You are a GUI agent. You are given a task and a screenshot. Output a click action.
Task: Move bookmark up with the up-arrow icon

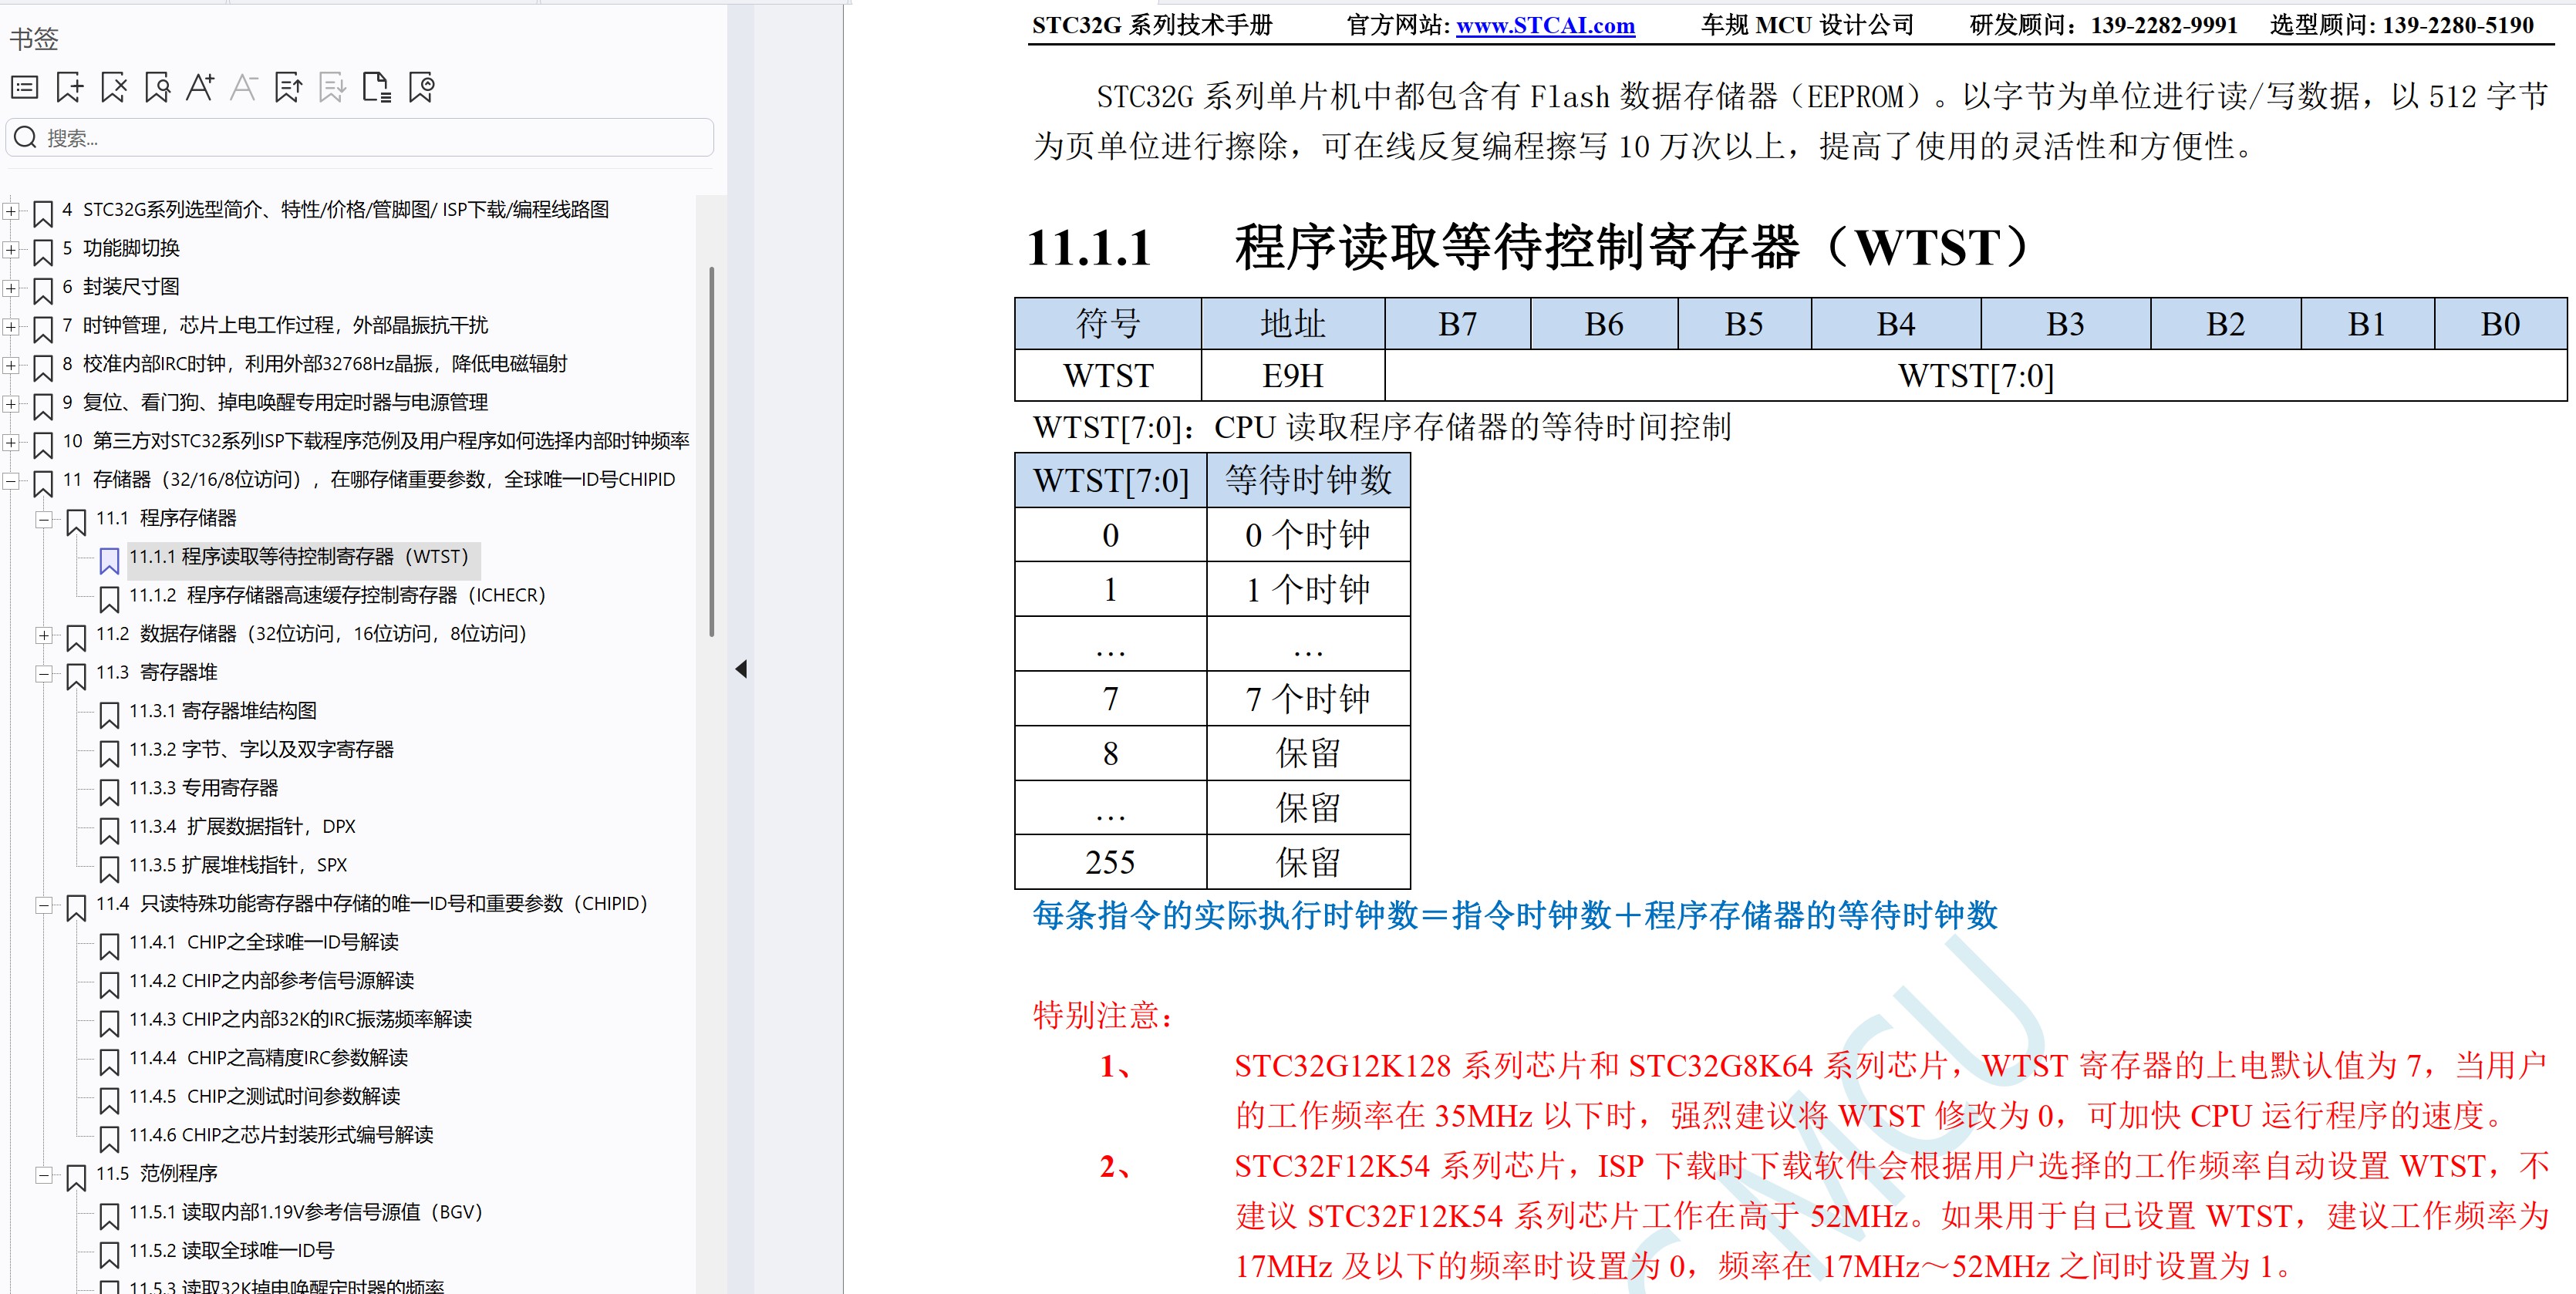coord(288,88)
